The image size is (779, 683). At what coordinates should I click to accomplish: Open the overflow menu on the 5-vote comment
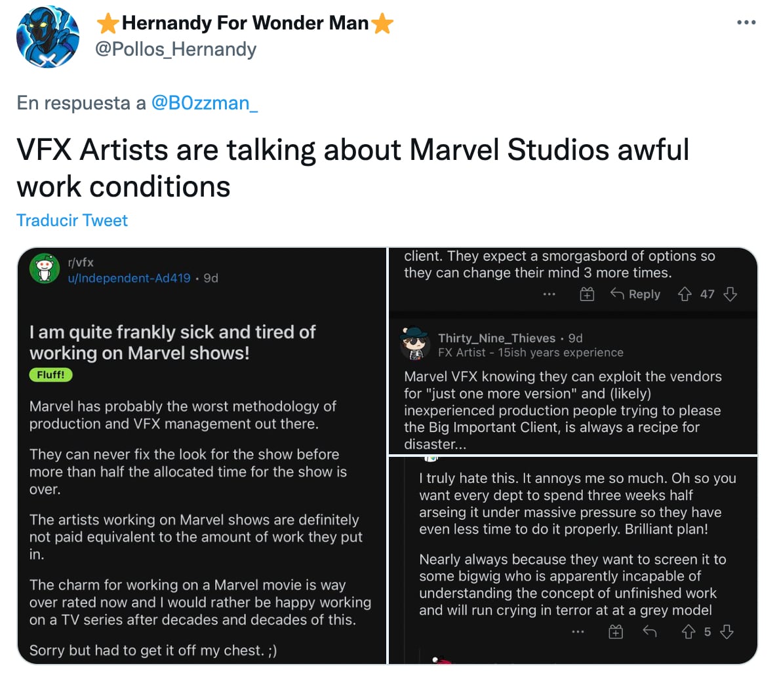[x=578, y=631]
